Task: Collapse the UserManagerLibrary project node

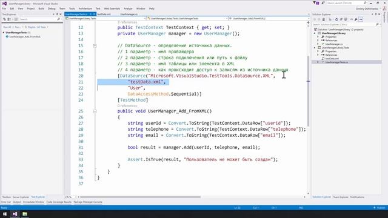Action: [315, 33]
